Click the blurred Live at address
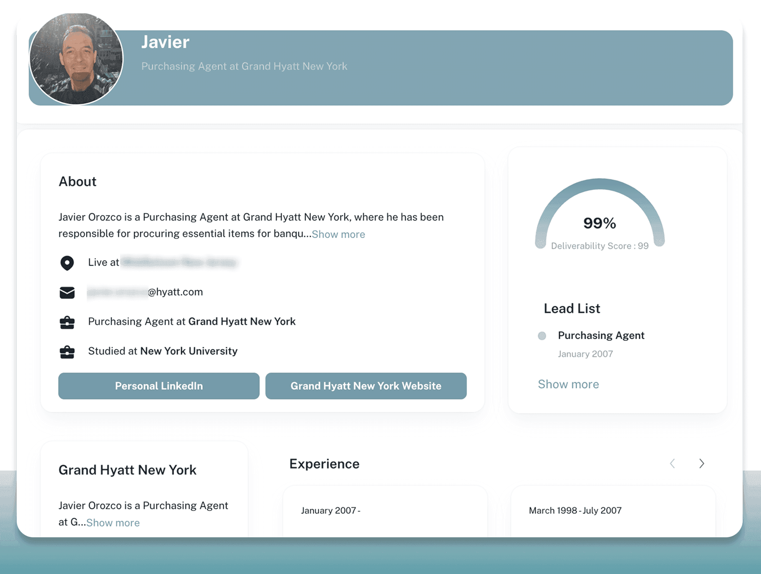This screenshot has height=574, width=761. click(x=179, y=262)
